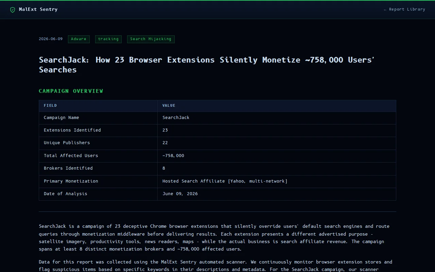435x272 pixels.
Task: Click the Hosted Search Affiliate value cell
Action: tap(277, 181)
